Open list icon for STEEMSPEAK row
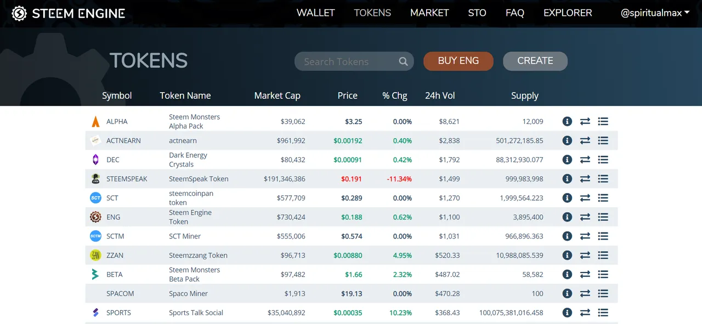The height and width of the screenshot is (324, 702). pyautogui.click(x=603, y=179)
